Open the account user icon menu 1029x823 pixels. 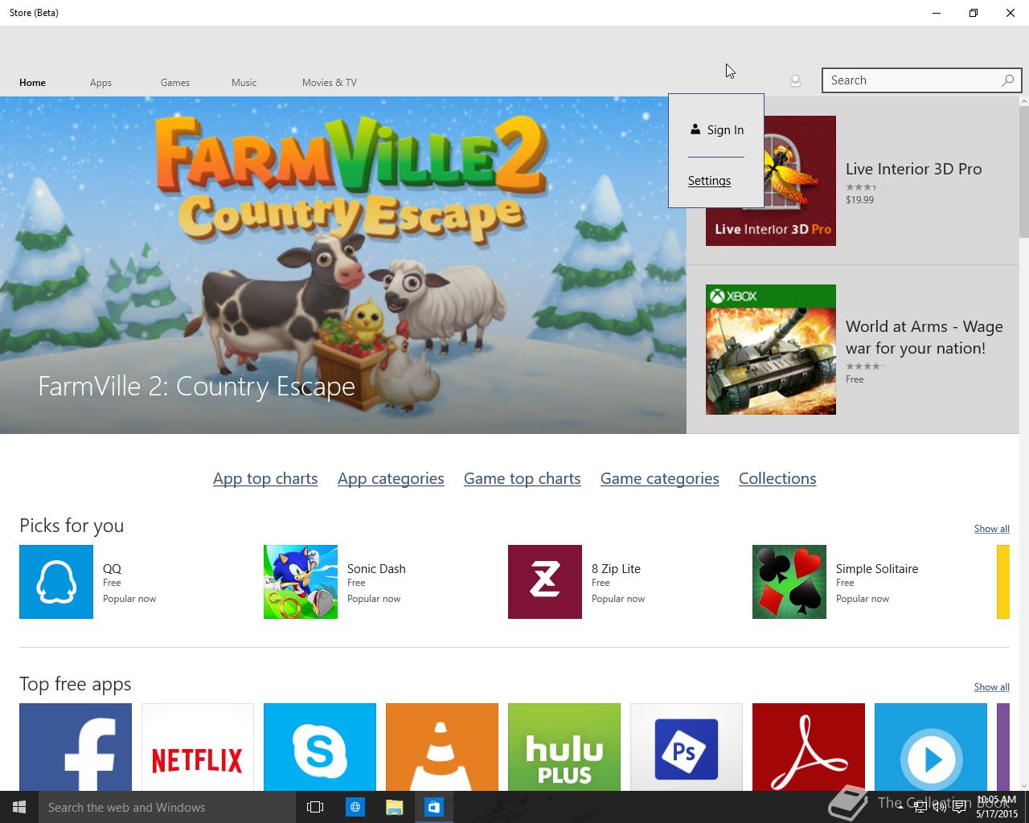point(795,81)
